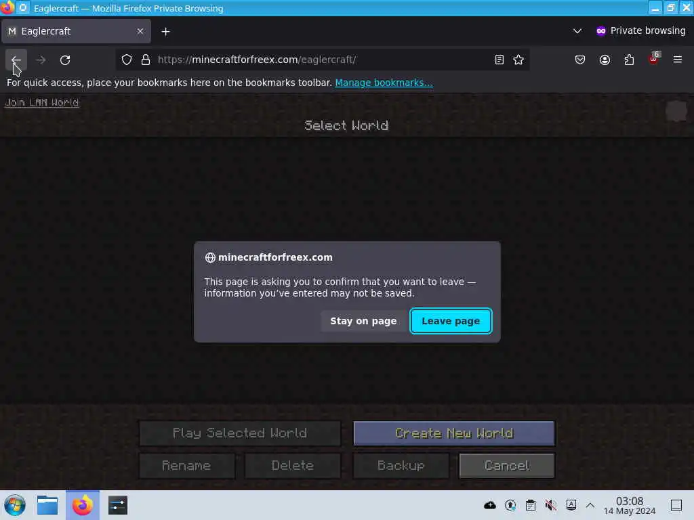Open the start menu on taskbar
Screen dimensions: 694x520
pos(15,505)
